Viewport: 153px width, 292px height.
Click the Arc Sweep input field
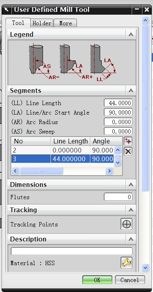(x=118, y=132)
